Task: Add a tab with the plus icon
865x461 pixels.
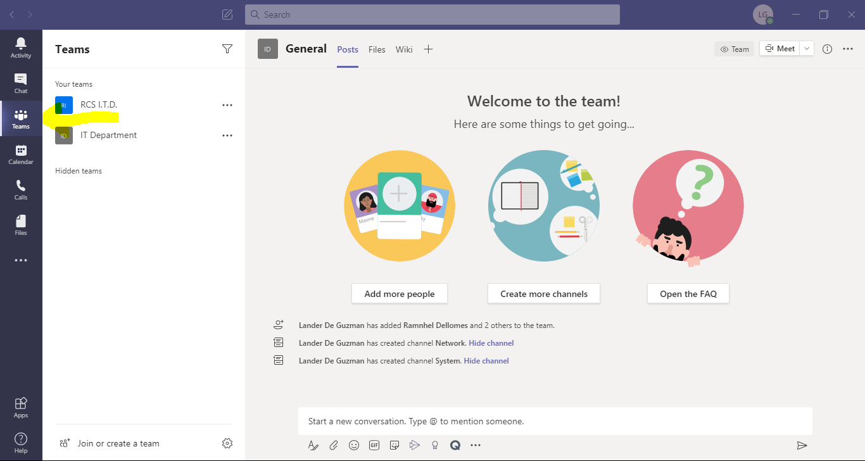Action: click(x=428, y=49)
